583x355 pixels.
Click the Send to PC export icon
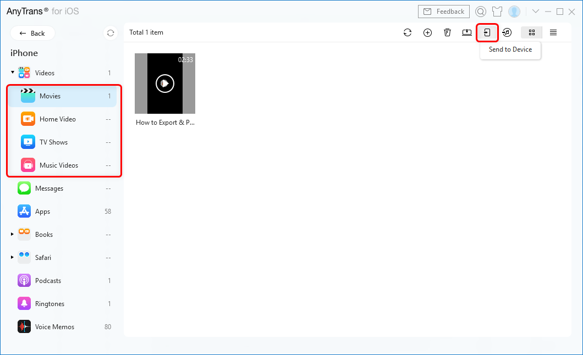467,32
